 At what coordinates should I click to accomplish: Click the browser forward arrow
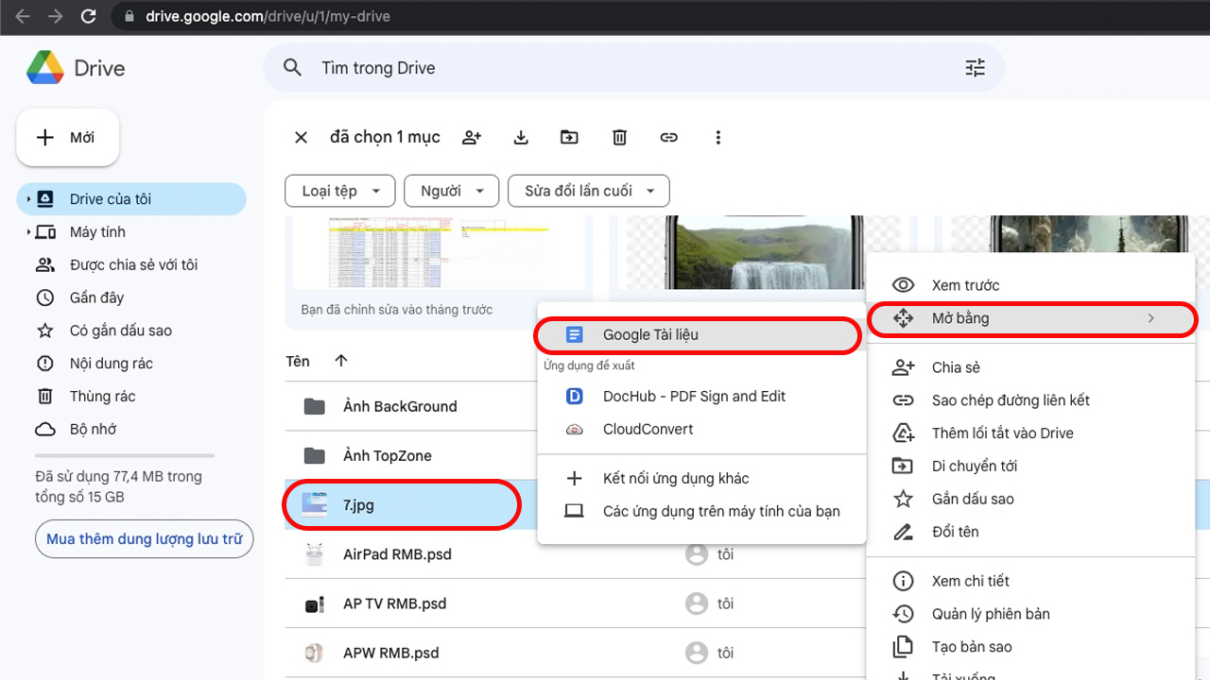[55, 16]
